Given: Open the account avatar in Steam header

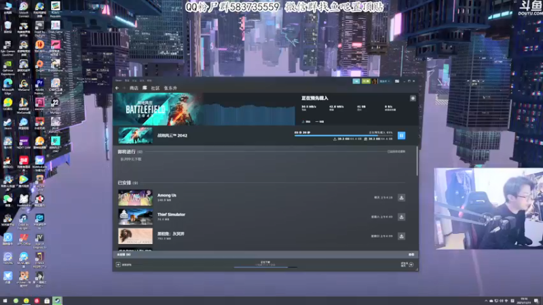Looking at the screenshot, I should pos(375,81).
